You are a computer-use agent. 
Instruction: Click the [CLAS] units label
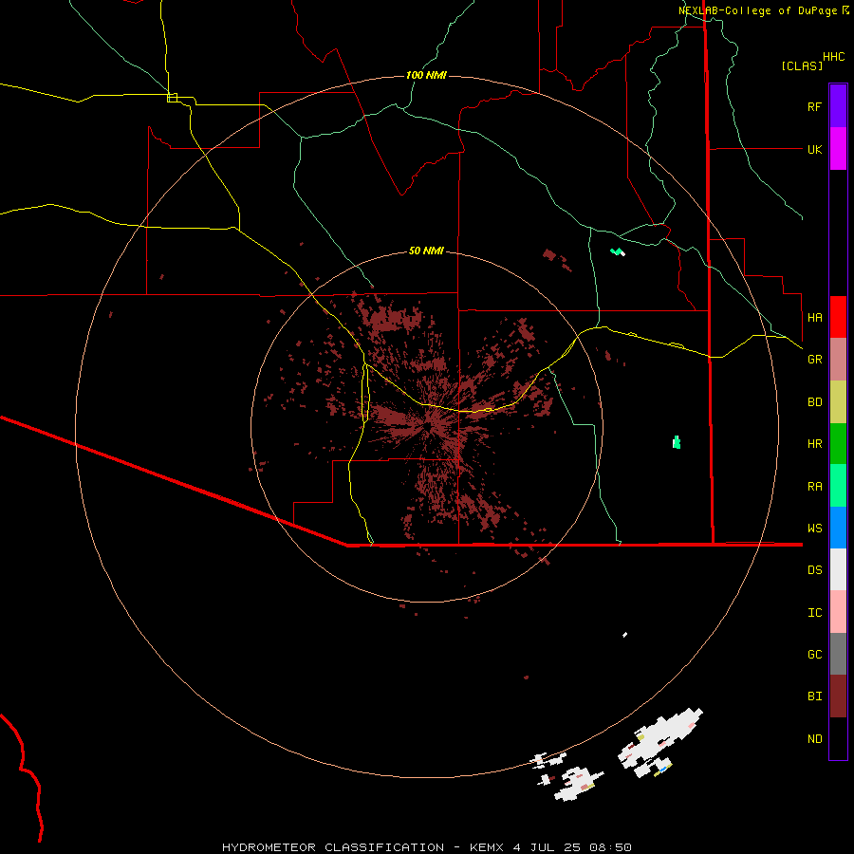pos(802,65)
